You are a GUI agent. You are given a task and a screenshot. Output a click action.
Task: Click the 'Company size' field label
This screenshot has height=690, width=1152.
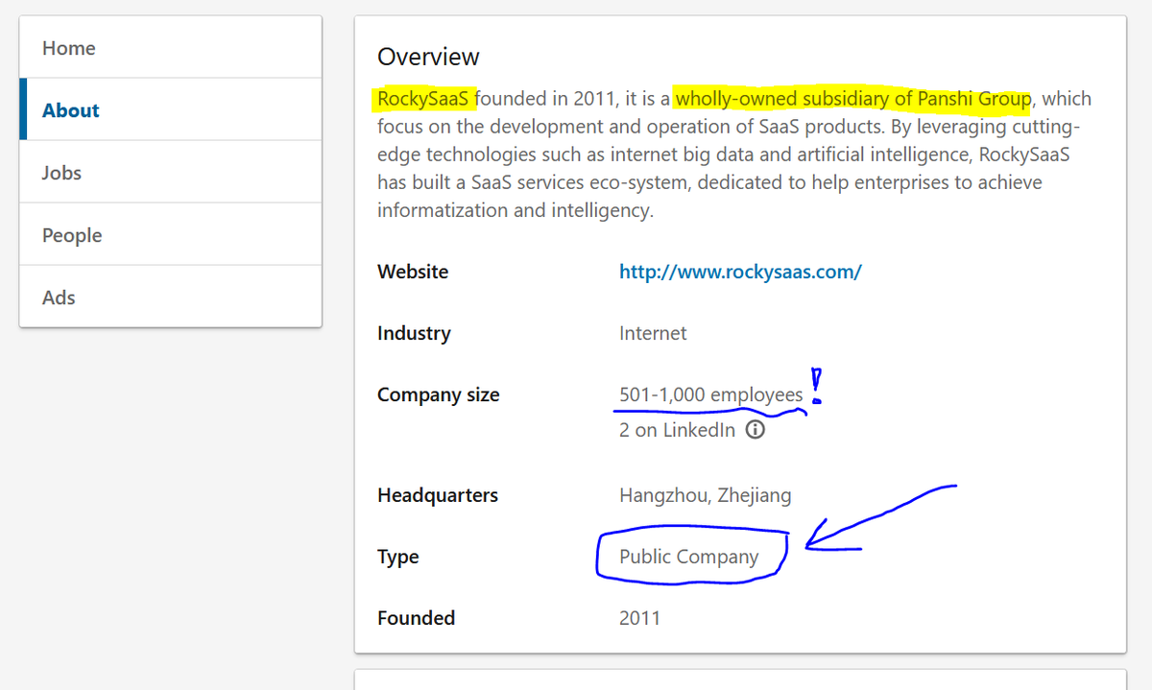(439, 394)
